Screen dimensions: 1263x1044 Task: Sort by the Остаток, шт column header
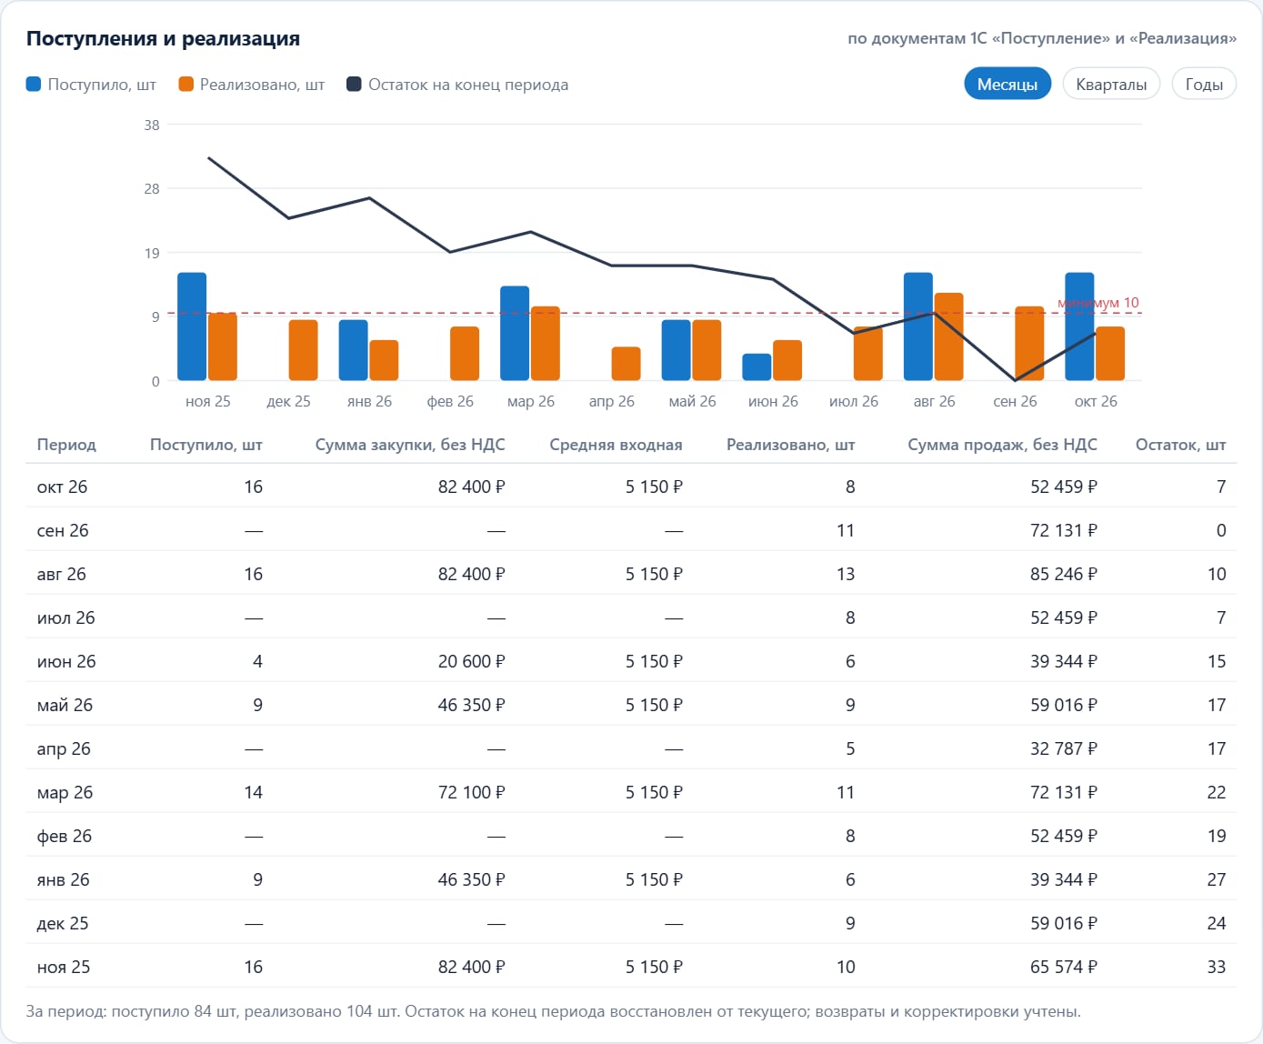tap(1180, 445)
